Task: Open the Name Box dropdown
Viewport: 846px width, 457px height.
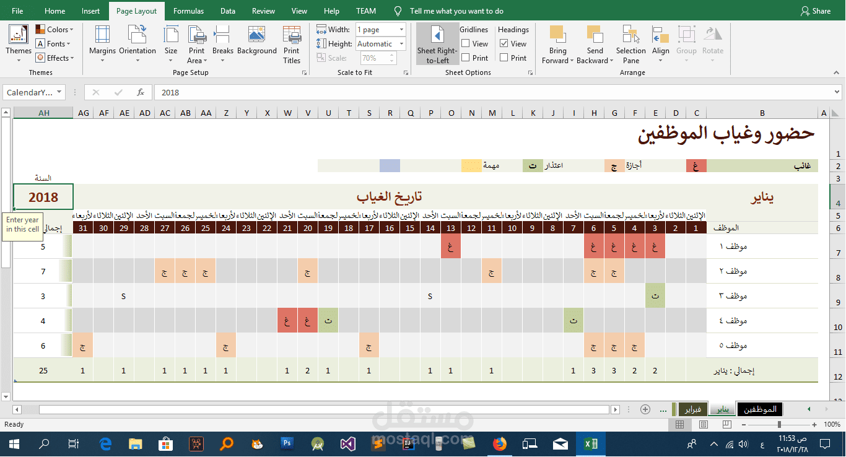Action: (59, 92)
